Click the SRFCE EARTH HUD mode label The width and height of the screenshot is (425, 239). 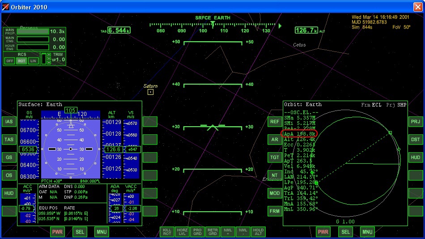click(213, 17)
